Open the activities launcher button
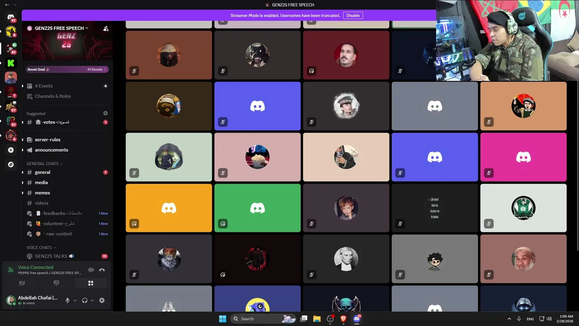The image size is (579, 326). 90,283
